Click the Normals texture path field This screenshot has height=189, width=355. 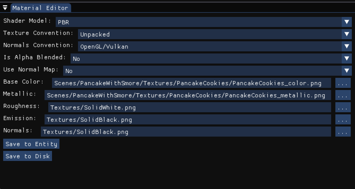tap(185, 132)
